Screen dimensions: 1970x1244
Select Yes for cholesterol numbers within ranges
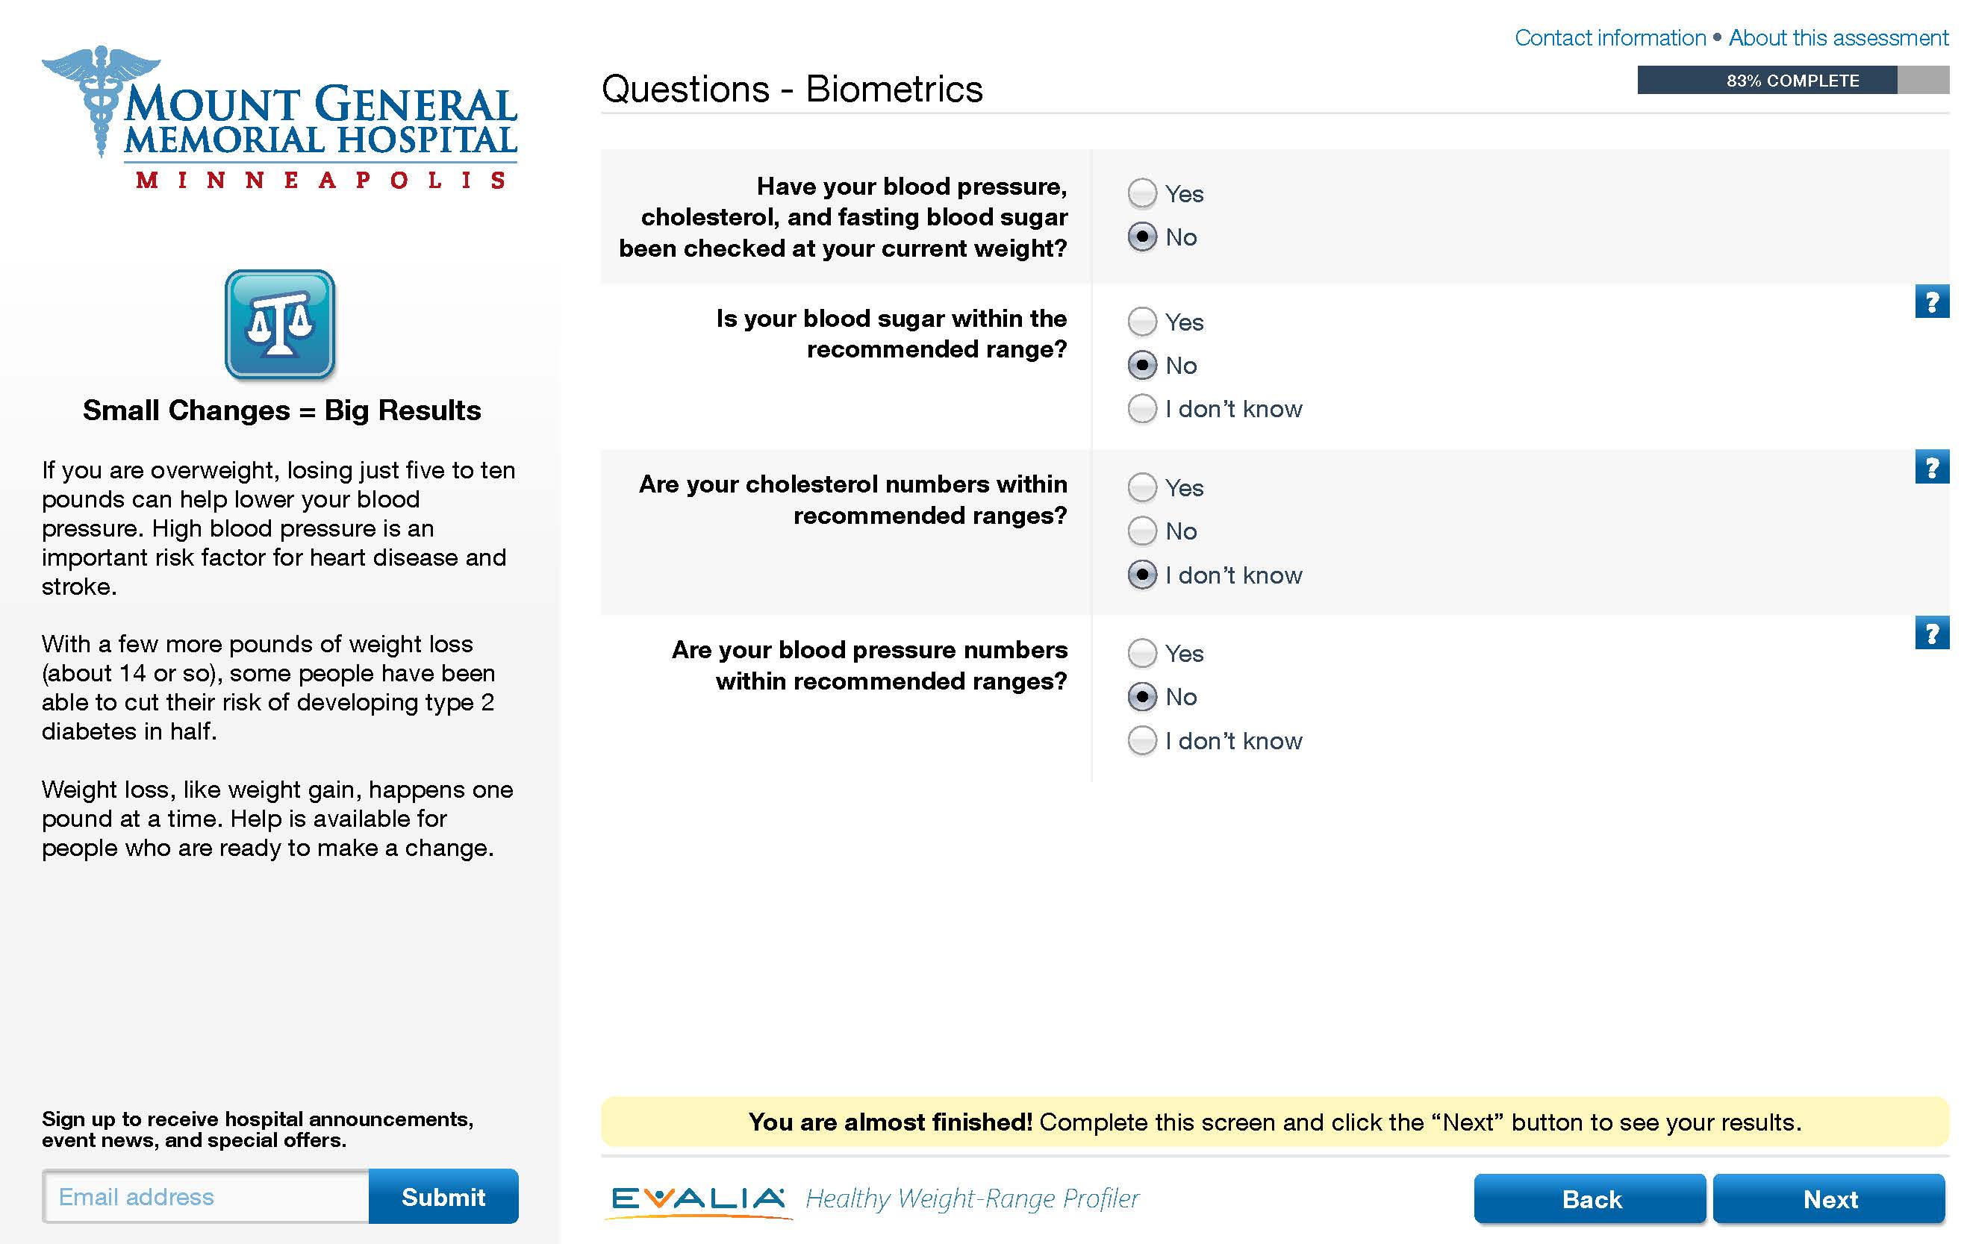1142,487
